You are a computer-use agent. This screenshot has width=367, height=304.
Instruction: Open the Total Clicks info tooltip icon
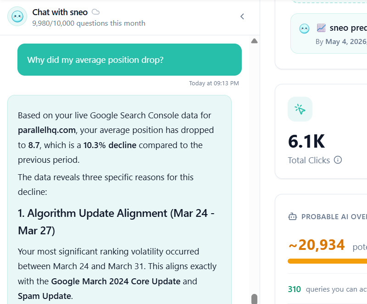click(x=338, y=160)
